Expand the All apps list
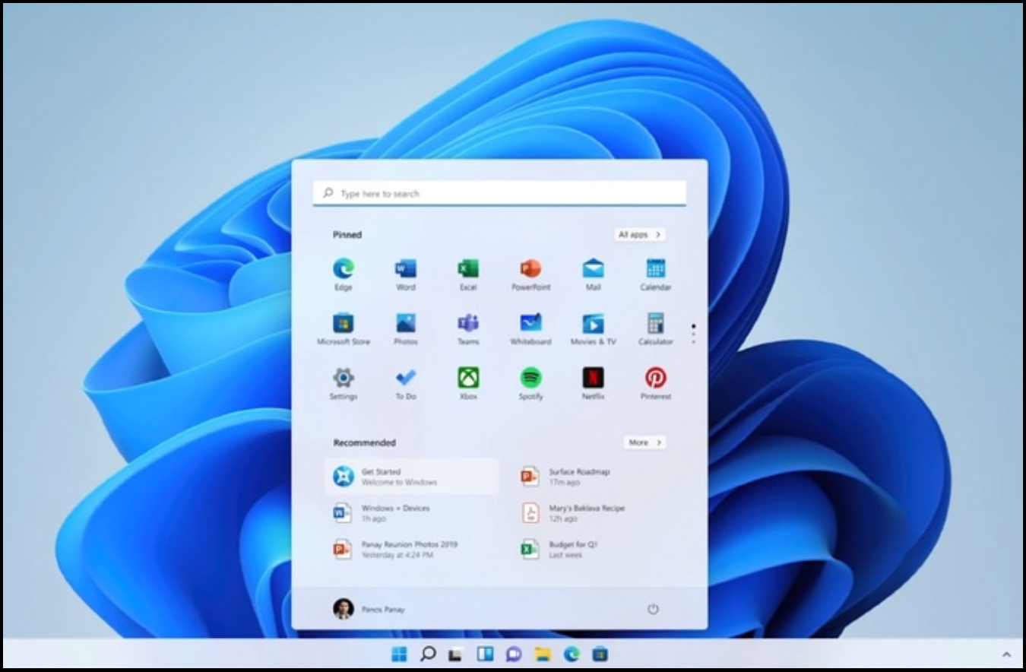Image resolution: width=1026 pixels, height=672 pixels. [x=640, y=235]
